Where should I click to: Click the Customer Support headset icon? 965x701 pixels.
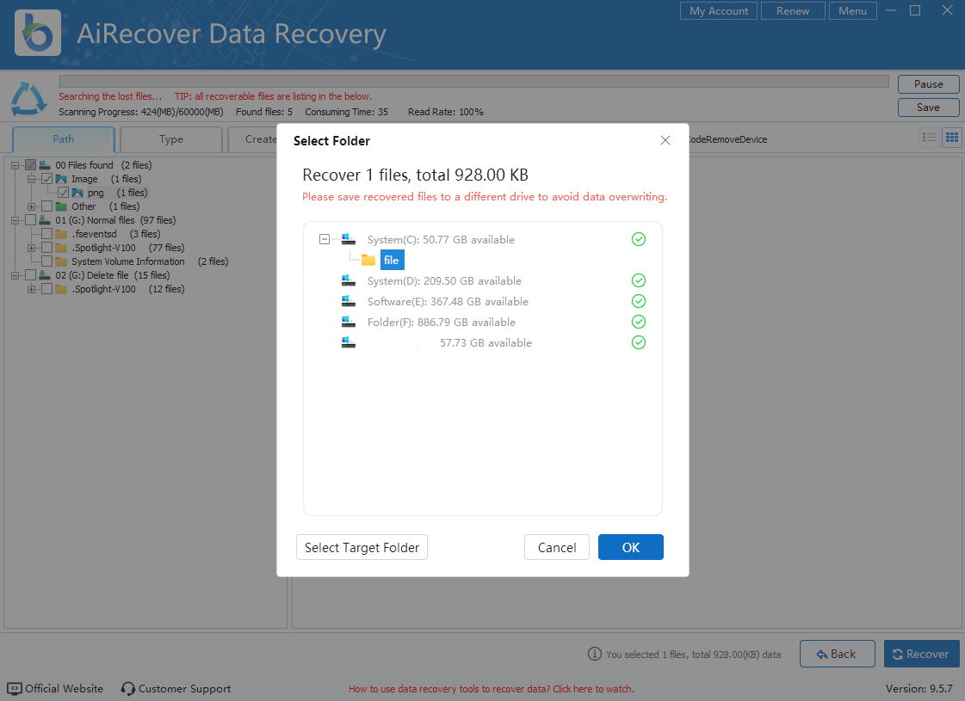128,689
